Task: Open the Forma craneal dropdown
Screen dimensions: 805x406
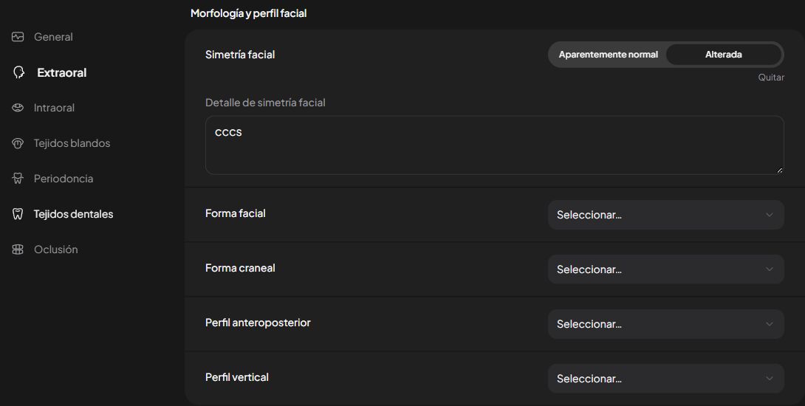Action: (666, 269)
